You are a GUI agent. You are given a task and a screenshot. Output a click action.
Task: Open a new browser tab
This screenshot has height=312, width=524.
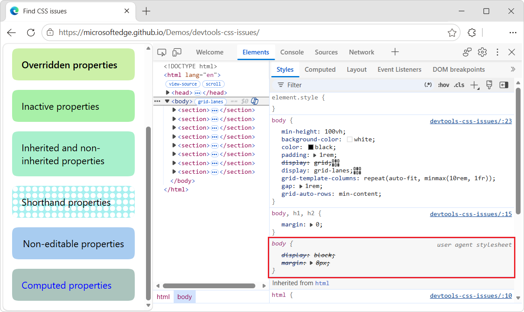pyautogui.click(x=146, y=11)
